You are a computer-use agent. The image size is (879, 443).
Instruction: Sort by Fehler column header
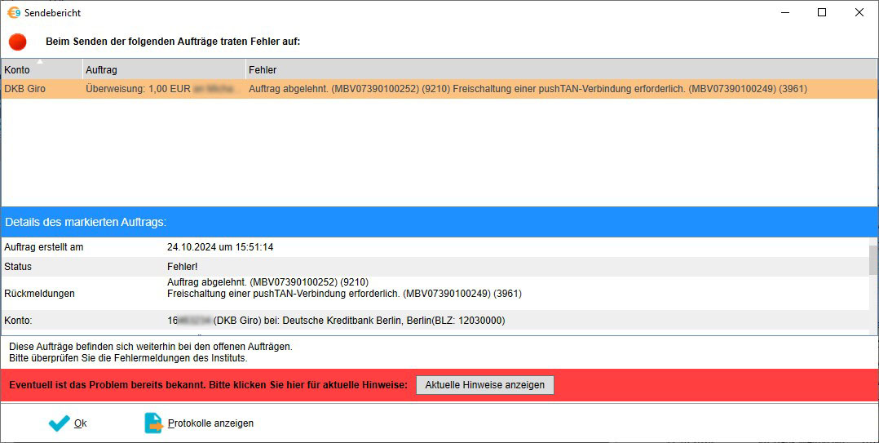pyautogui.click(x=561, y=69)
